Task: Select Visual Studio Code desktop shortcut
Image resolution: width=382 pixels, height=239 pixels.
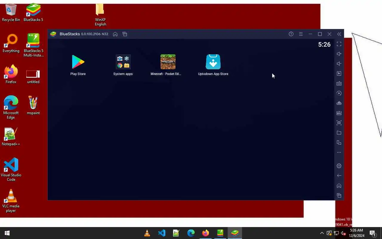Action: [11, 169]
